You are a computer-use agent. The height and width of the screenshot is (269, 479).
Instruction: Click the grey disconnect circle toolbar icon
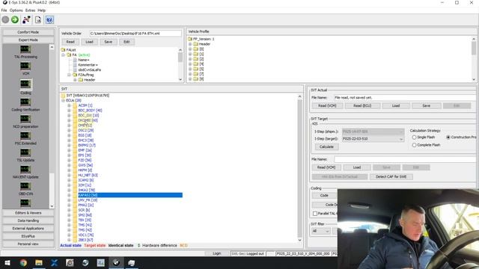pos(5,20)
